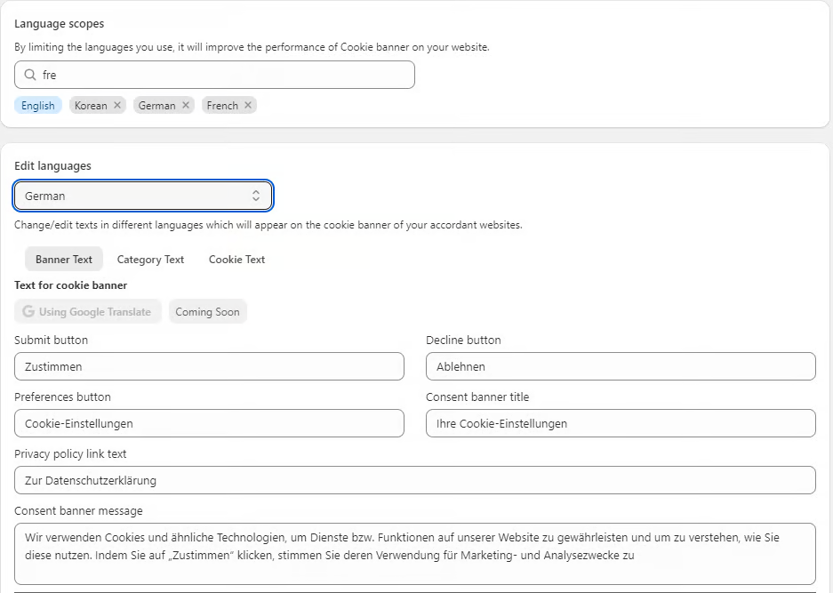Edit the Submit button text field
The width and height of the screenshot is (833, 593).
click(x=209, y=367)
